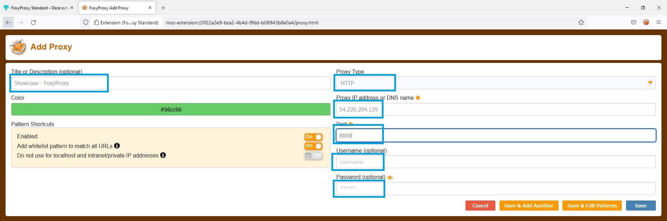Click the Username input field

(x=495, y=162)
